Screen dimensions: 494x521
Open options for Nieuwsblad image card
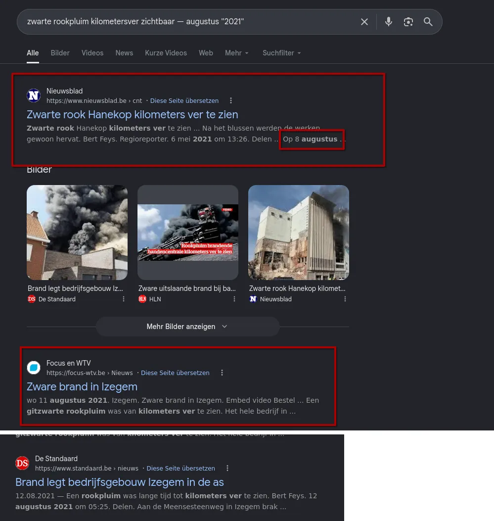(345, 299)
